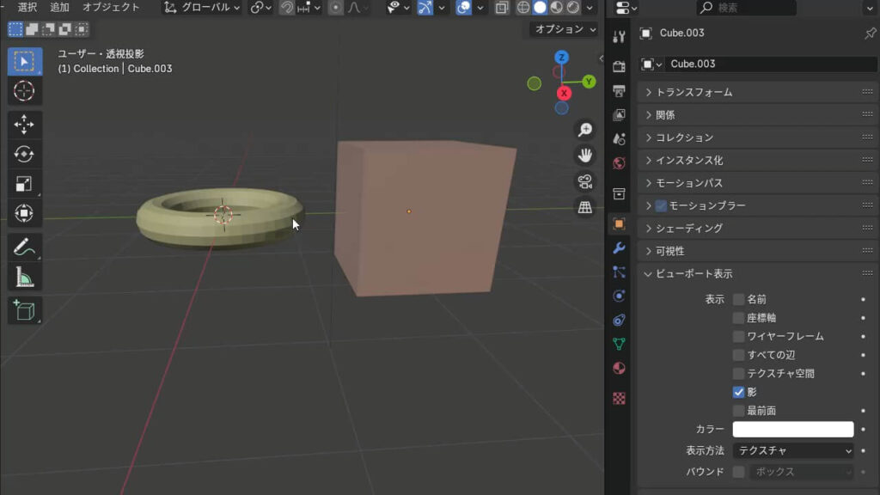This screenshot has width=880, height=495.
Task: Toggle X-ray mode icon
Action: pos(502,7)
